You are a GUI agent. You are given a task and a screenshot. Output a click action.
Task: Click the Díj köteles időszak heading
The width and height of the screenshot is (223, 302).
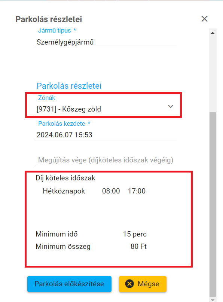[x=65, y=178]
